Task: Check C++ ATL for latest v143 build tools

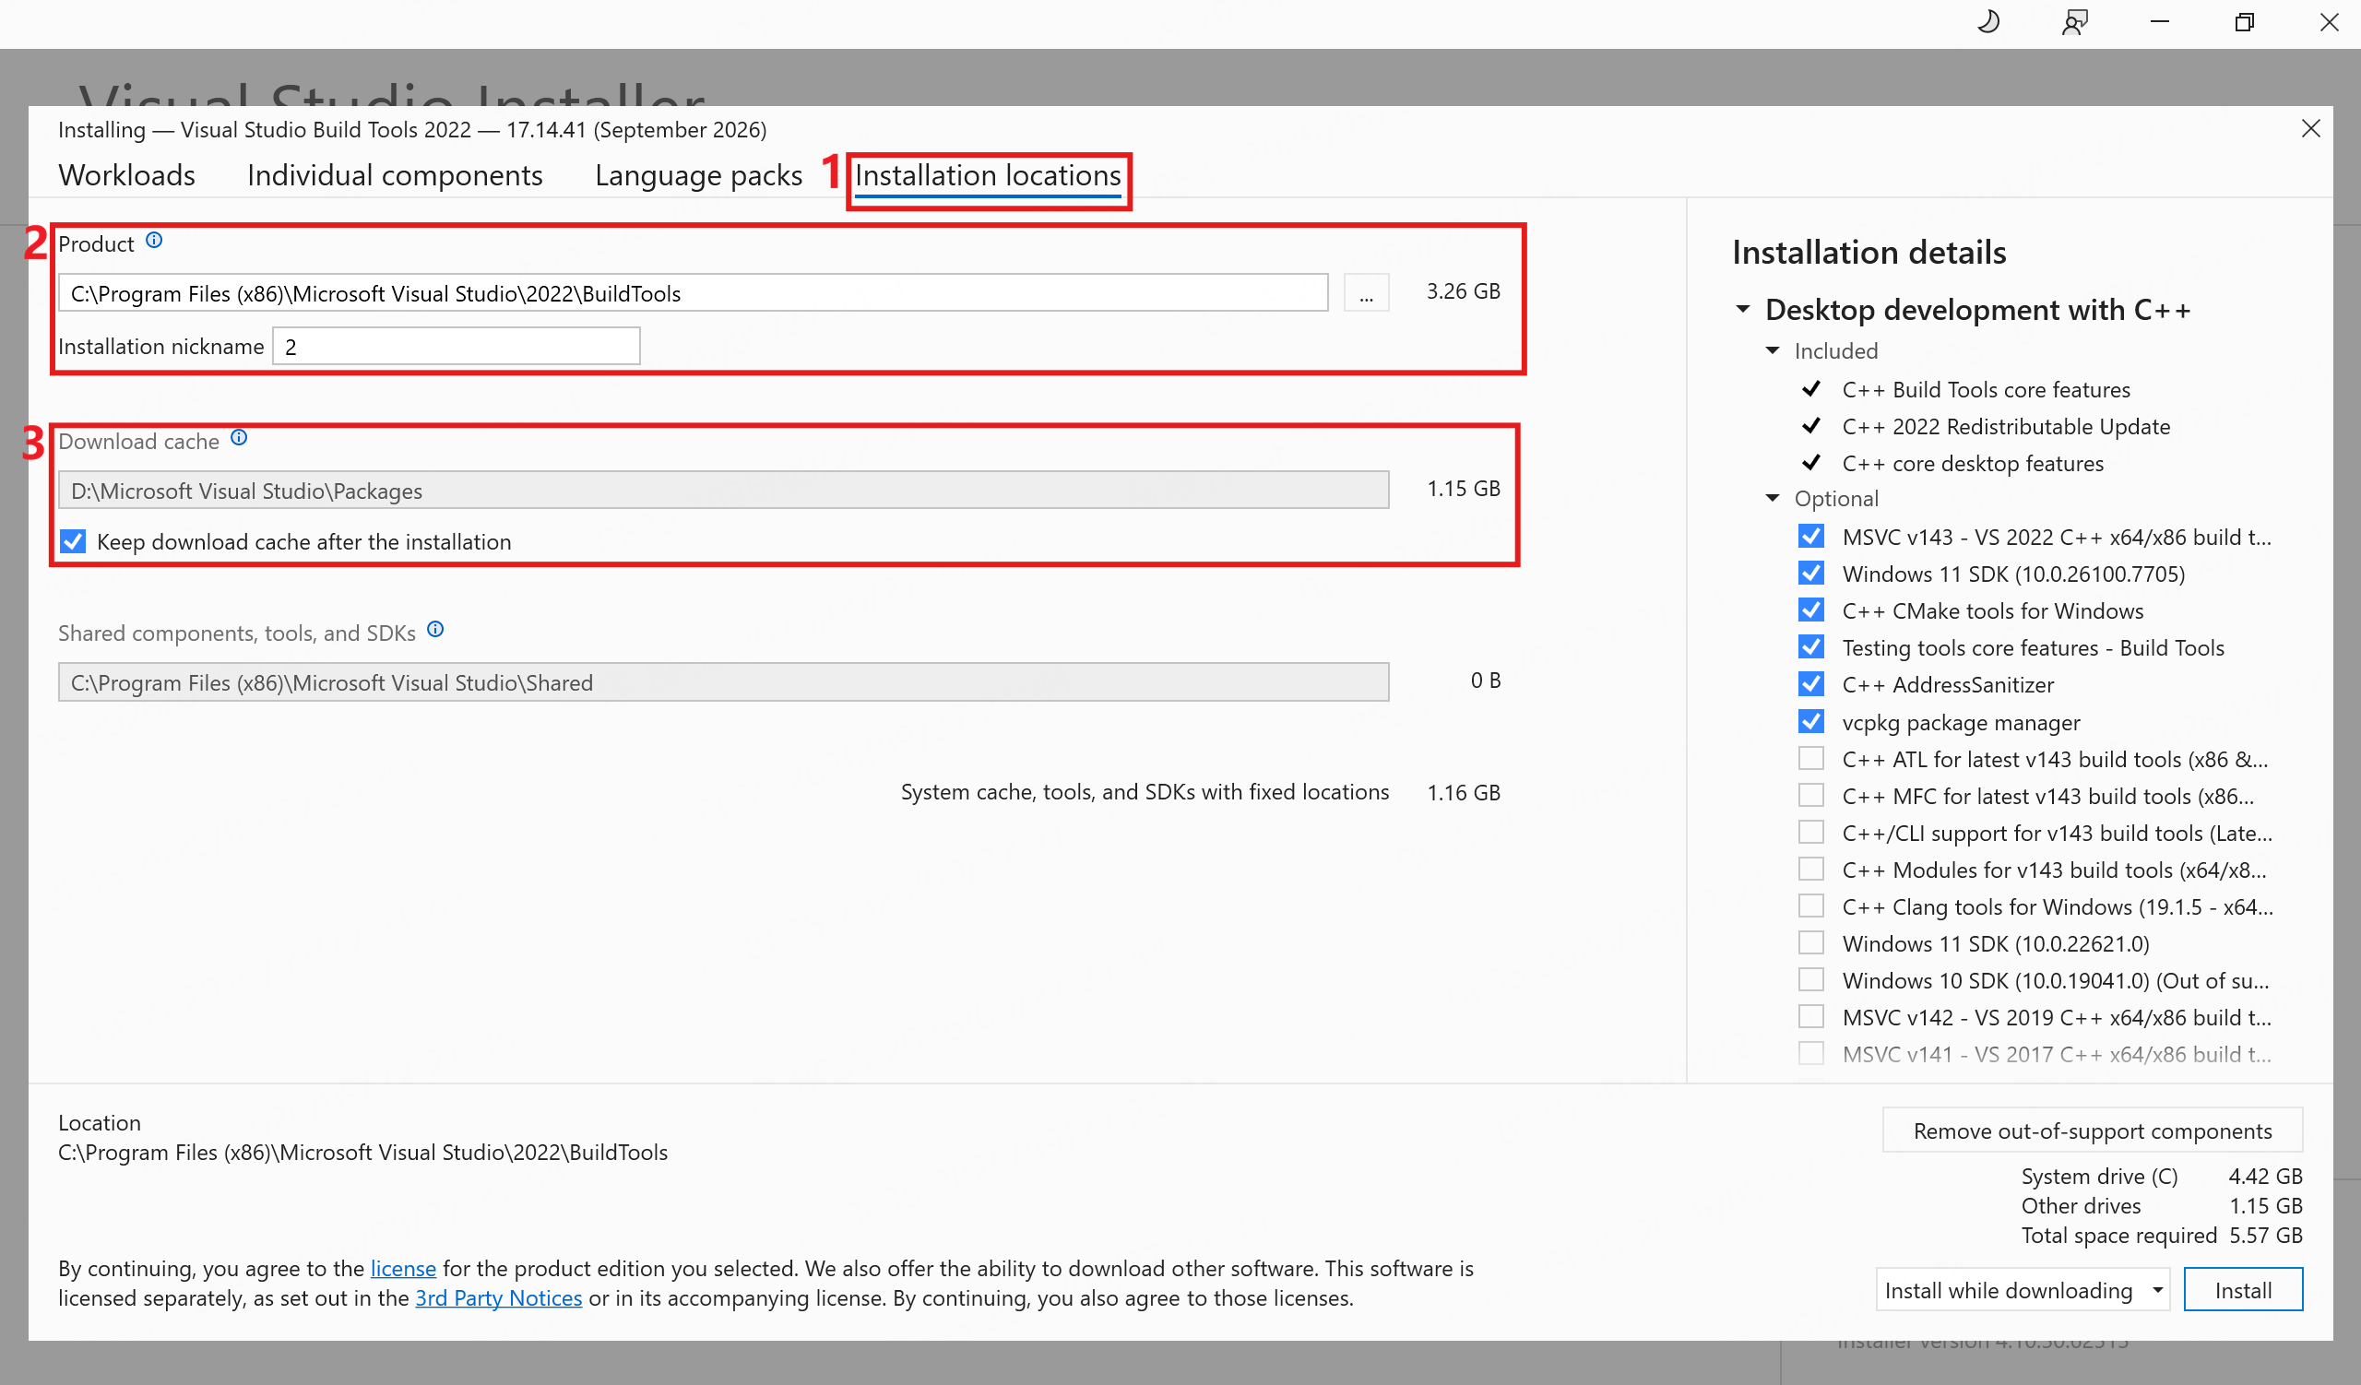Action: point(1811,759)
